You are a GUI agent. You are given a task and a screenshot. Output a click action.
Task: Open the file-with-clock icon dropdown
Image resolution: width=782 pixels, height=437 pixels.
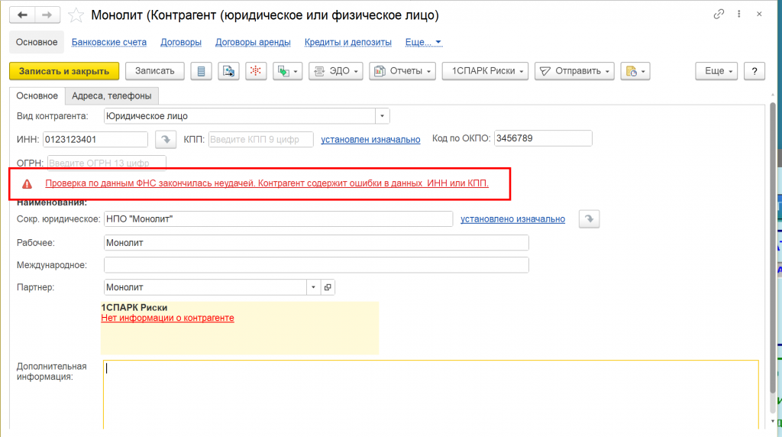pos(635,71)
